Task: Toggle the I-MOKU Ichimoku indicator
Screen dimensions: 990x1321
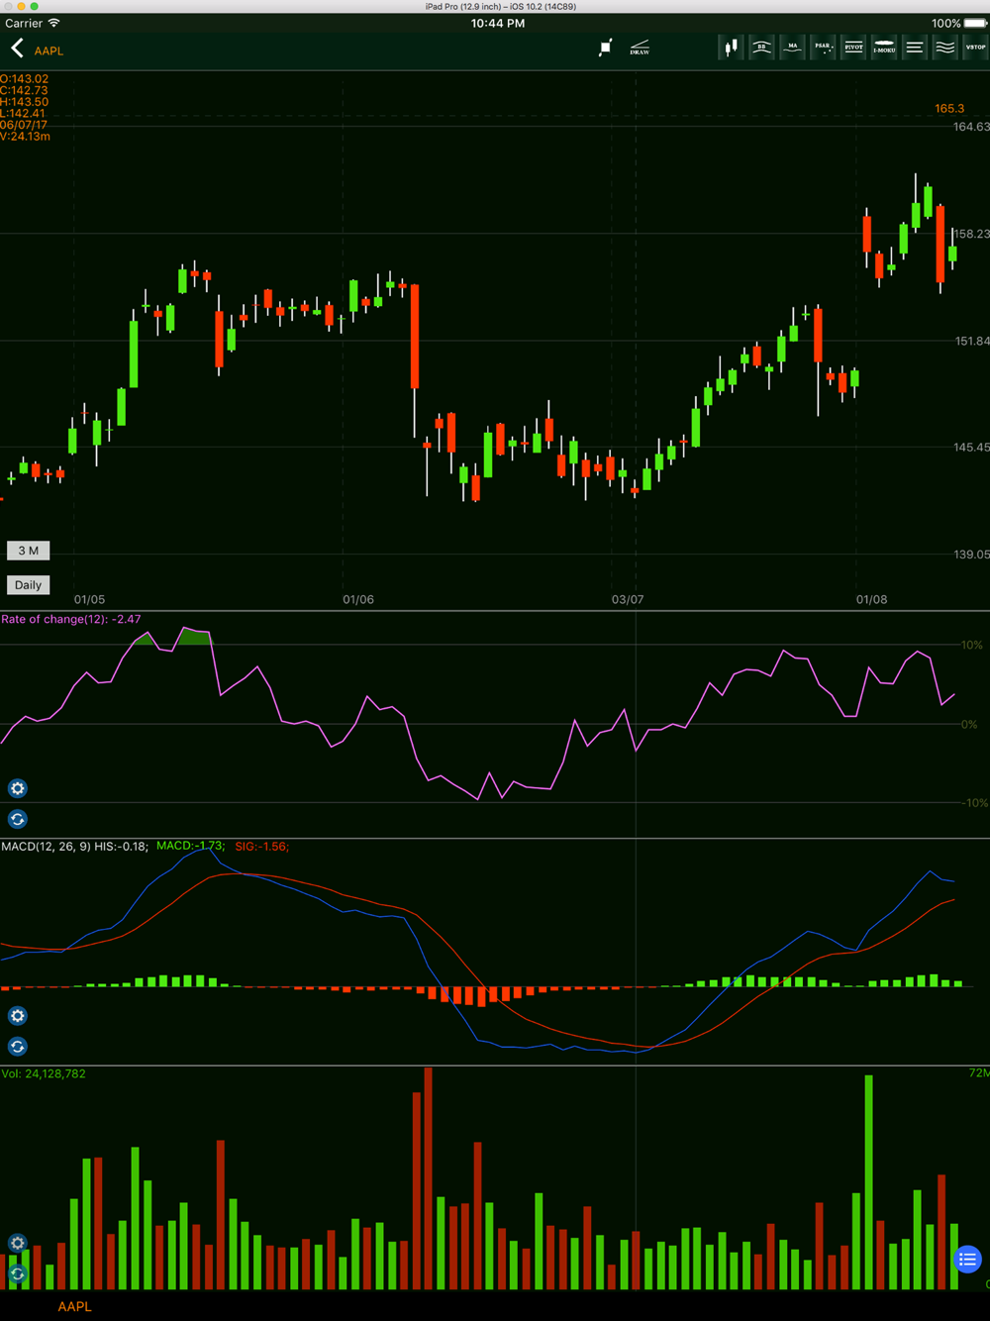Action: point(884,47)
